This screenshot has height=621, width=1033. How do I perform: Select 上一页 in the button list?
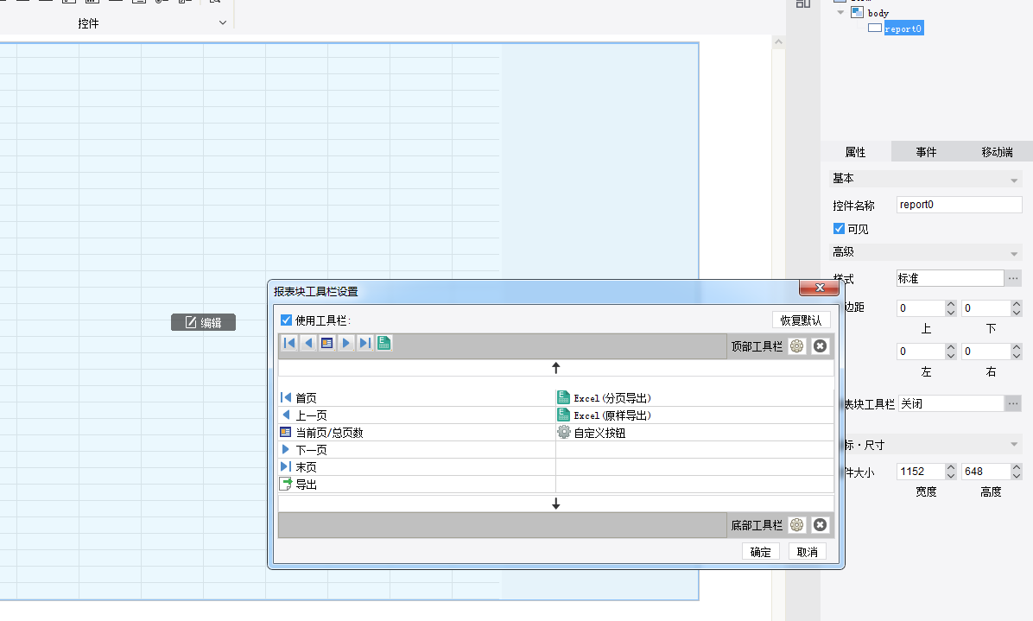[417, 415]
